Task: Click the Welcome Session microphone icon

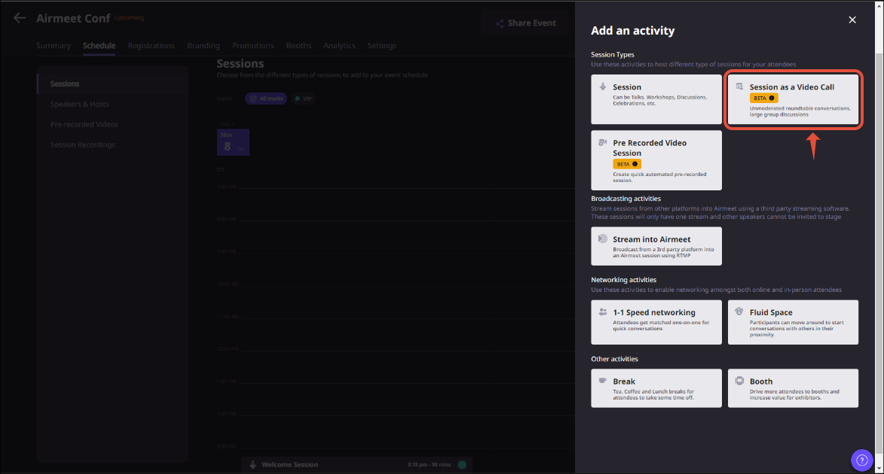Action: [252, 464]
